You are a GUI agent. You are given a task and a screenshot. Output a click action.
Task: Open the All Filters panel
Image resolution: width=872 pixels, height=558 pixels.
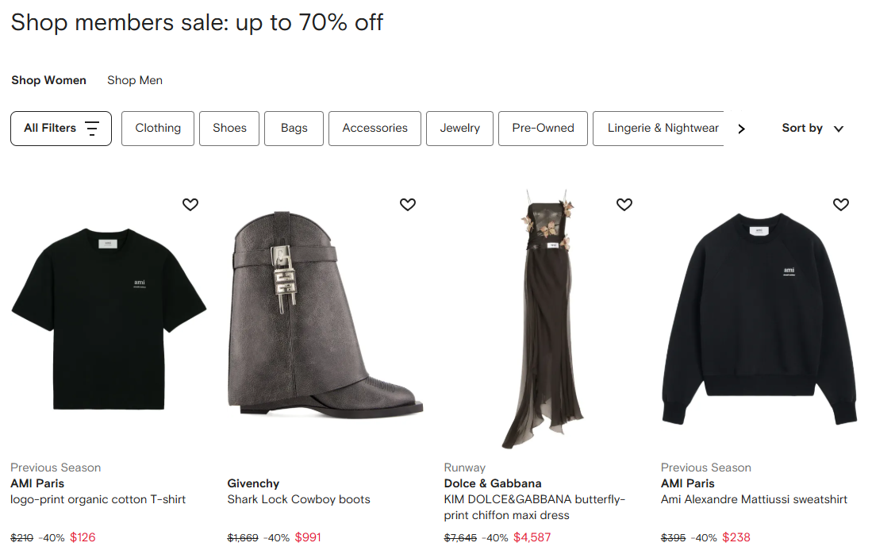pyautogui.click(x=61, y=129)
